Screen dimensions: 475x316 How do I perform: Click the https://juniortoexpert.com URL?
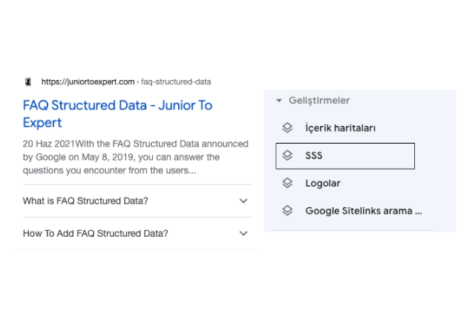88,81
